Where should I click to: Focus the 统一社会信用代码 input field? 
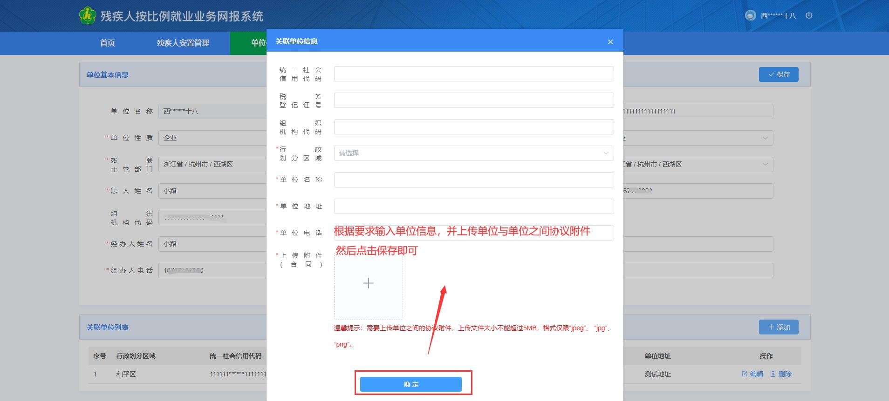pos(473,74)
